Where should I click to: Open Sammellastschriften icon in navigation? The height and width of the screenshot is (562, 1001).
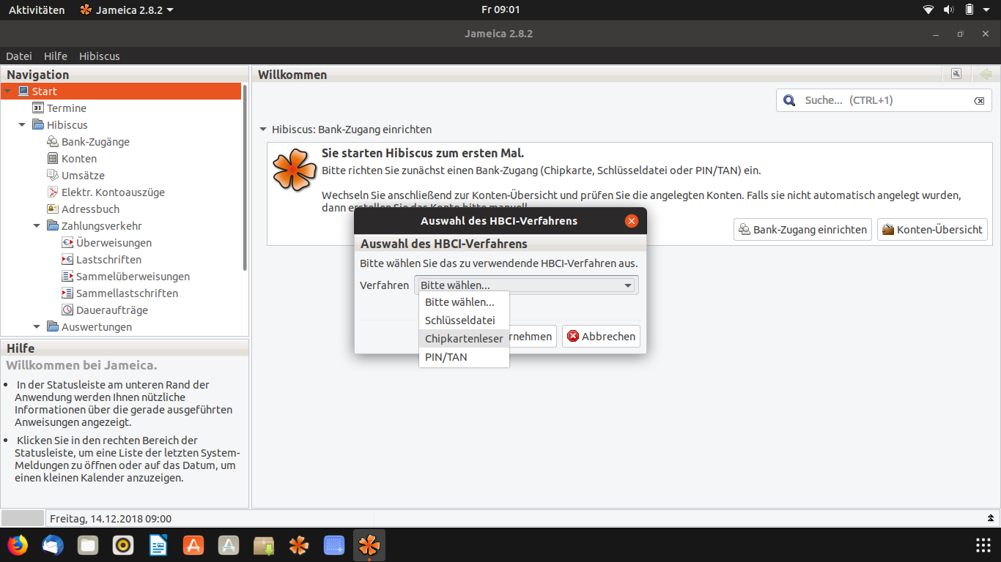tap(67, 293)
